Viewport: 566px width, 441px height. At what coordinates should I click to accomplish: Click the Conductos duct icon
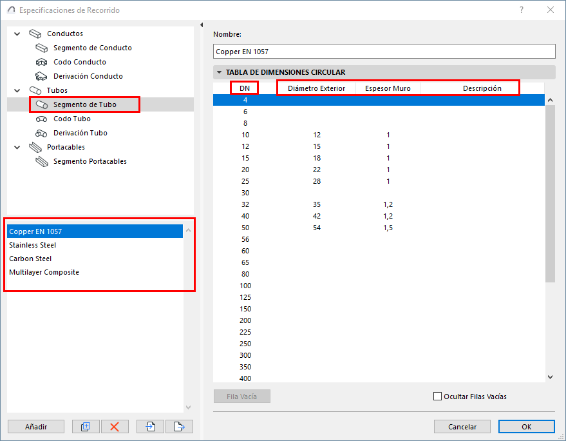(35, 34)
